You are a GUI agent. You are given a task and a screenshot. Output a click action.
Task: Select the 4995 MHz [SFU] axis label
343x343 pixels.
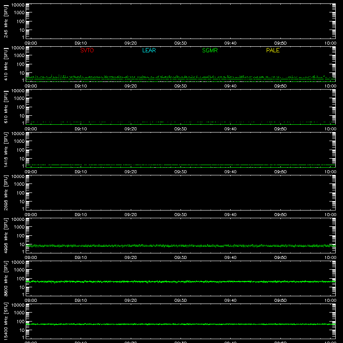tap(6, 236)
